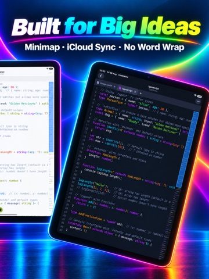The height and width of the screenshot is (279, 209).
Task: Click 'Minimap · iCloud Sync · No Word Wrap' subtitle
Action: coord(105,47)
